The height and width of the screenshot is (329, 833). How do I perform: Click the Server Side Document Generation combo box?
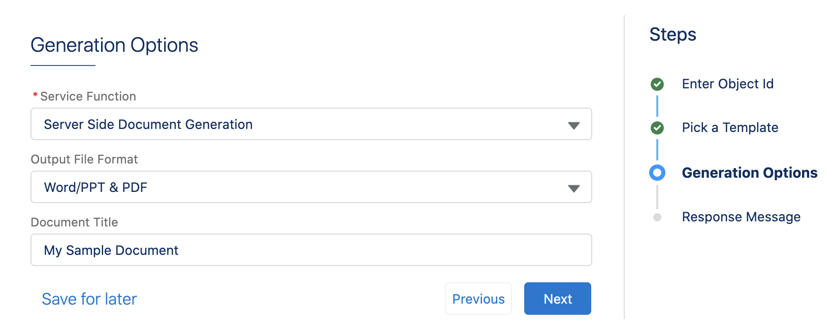pos(311,124)
